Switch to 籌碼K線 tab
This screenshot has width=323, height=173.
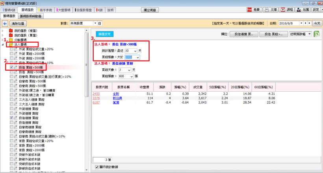point(9,10)
